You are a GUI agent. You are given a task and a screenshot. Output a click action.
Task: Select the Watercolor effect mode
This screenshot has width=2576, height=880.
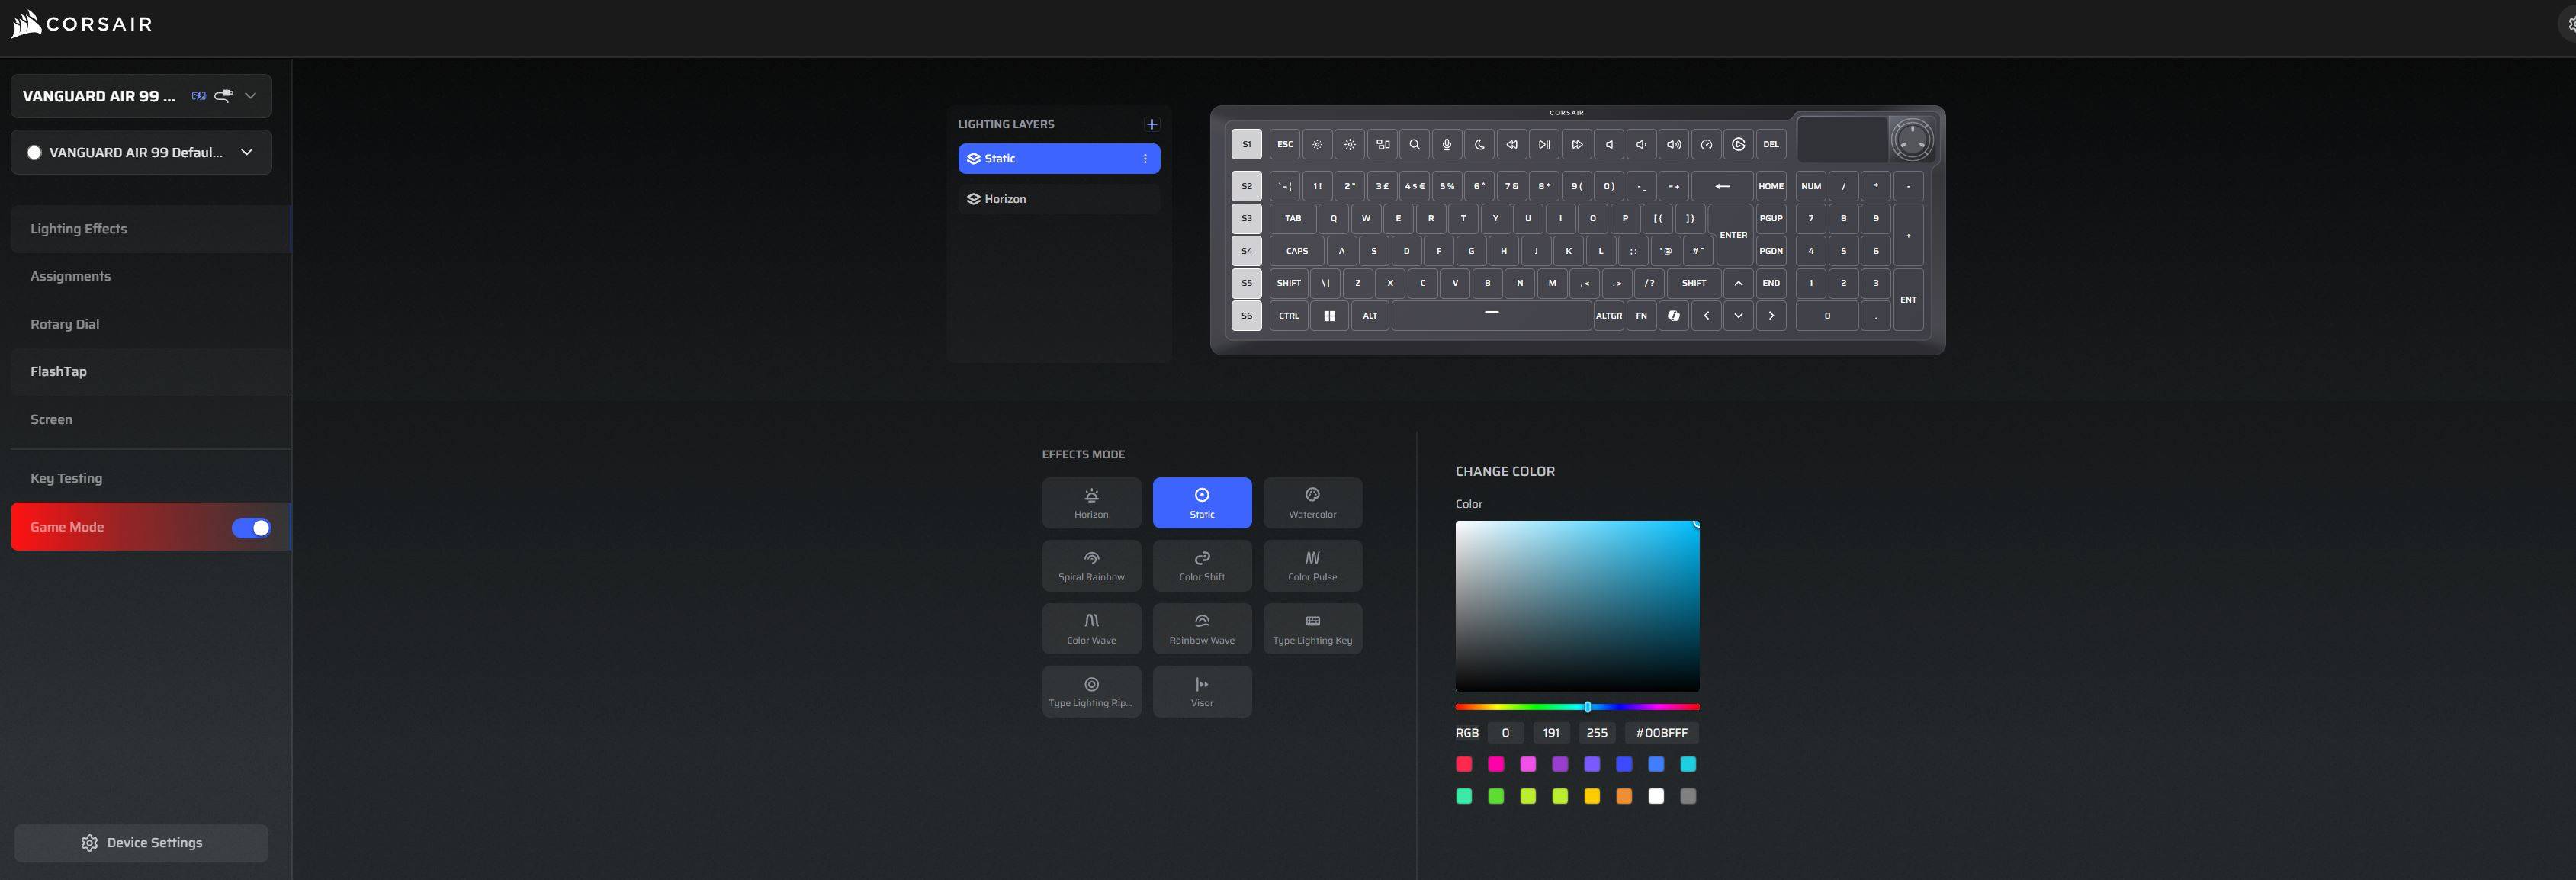click(1312, 502)
